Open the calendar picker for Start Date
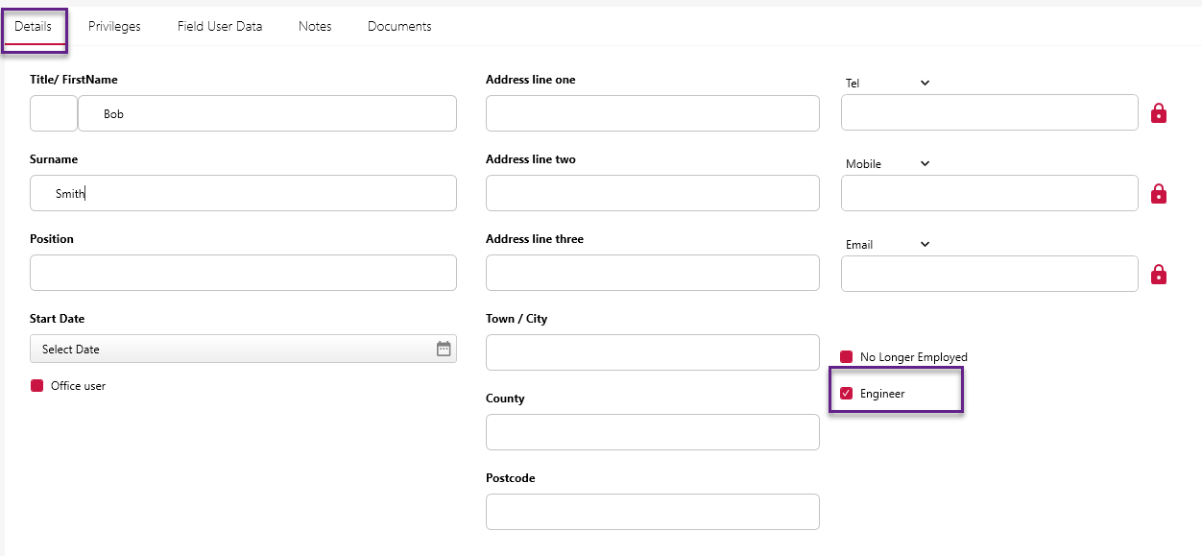This screenshot has height=556, width=1202. tap(443, 349)
